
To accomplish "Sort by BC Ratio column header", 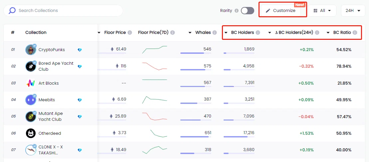I will coord(342,33).
